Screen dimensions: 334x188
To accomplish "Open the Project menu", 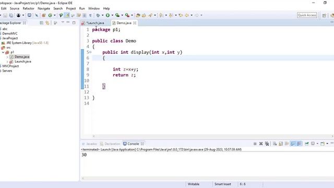I will point(71,8).
